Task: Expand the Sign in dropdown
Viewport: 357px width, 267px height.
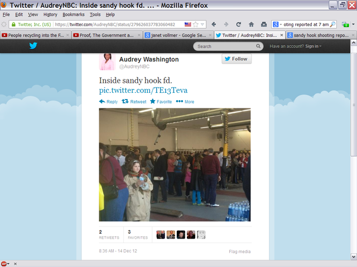Action: 313,46
